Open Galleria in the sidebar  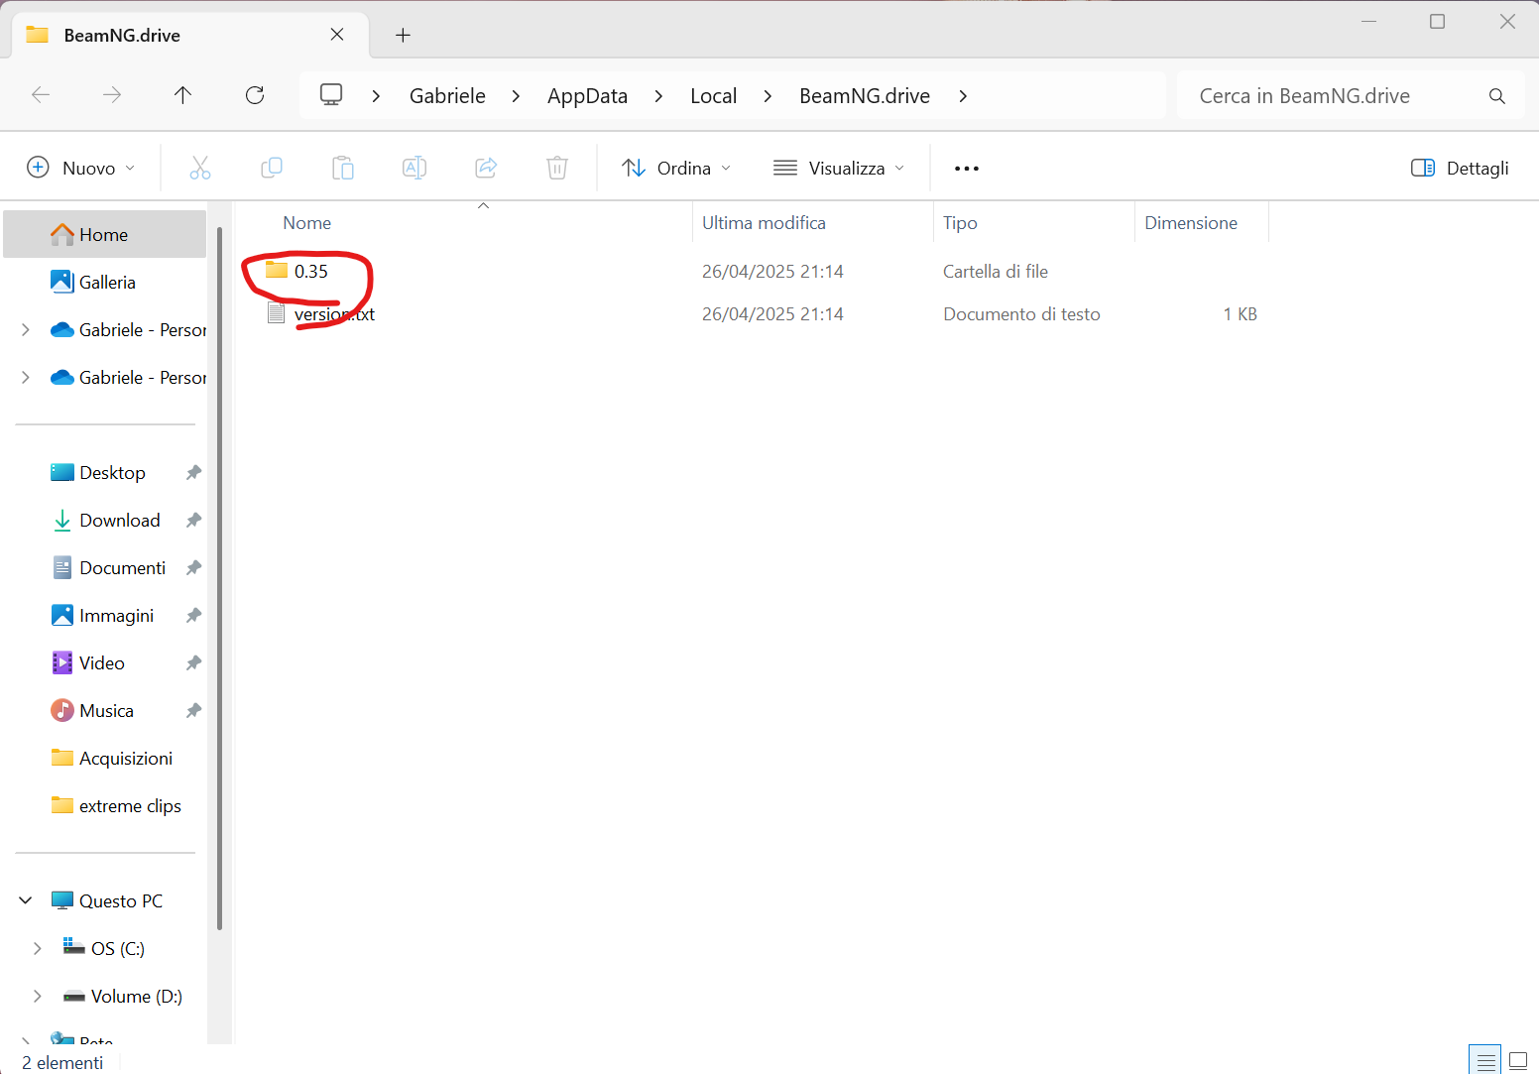(x=105, y=282)
